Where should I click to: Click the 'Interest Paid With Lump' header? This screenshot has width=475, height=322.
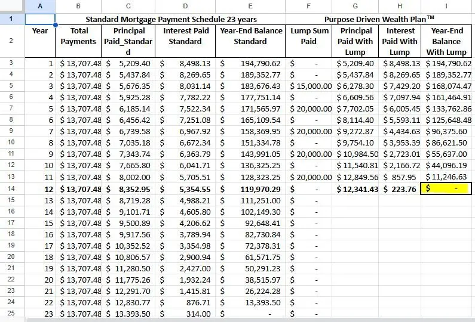point(400,41)
